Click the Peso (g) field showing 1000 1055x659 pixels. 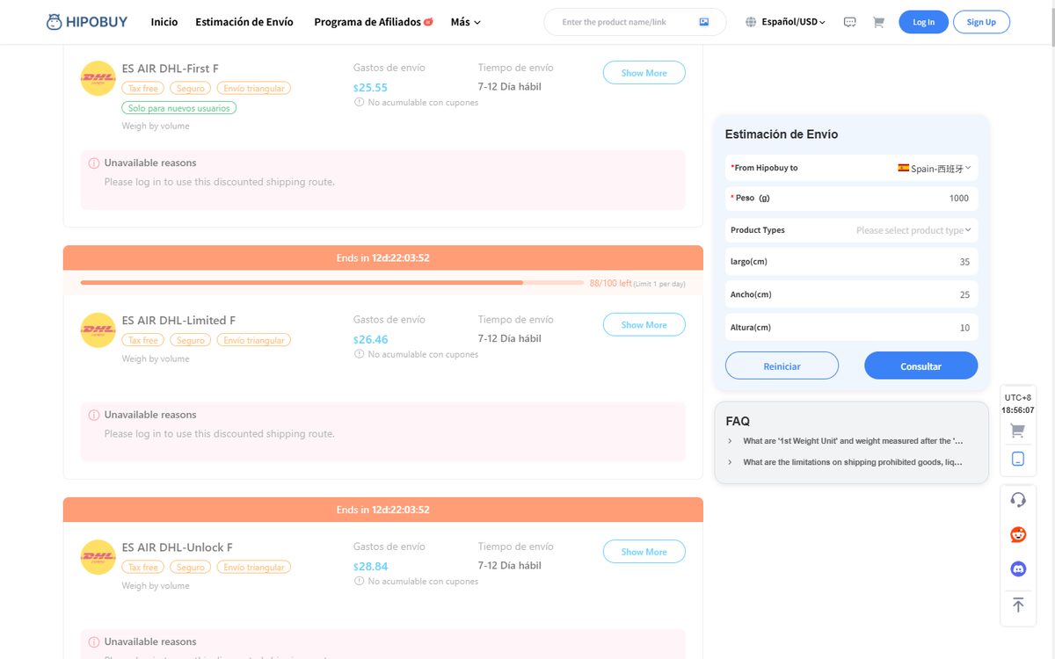(851, 199)
